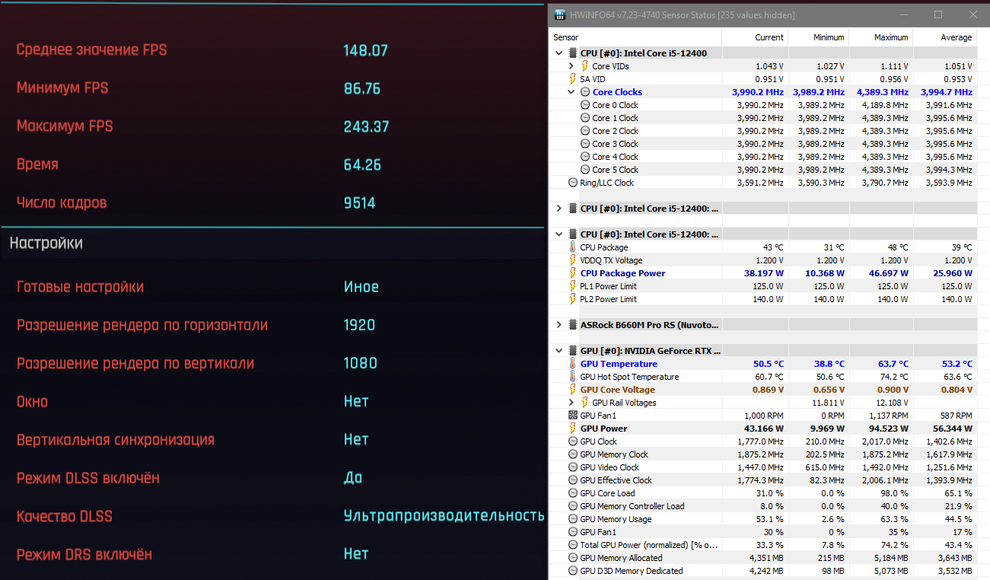This screenshot has height=580, width=990.
Task: Select the GPU Memory Allocated row
Action: [x=764, y=558]
